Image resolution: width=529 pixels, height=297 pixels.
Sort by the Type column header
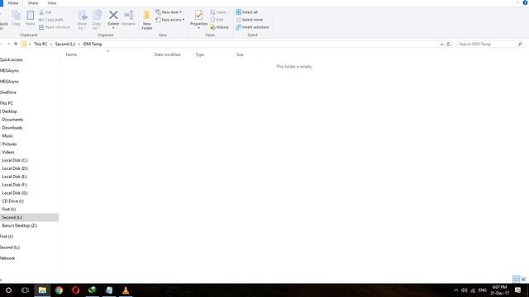[x=200, y=54]
